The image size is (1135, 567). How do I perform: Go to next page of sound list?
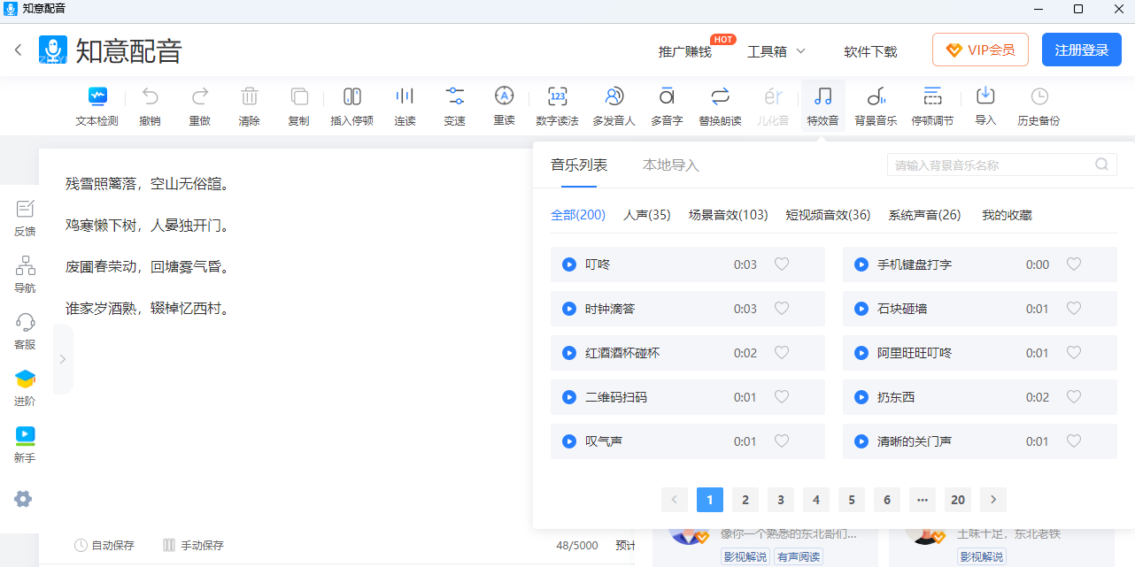coord(993,500)
